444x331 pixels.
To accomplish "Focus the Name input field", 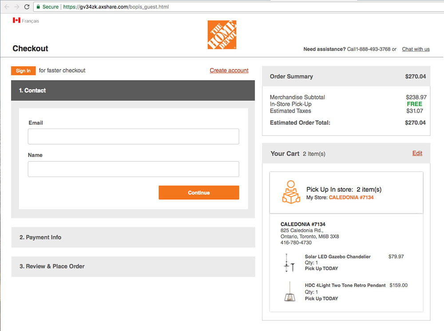I will tap(133, 169).
